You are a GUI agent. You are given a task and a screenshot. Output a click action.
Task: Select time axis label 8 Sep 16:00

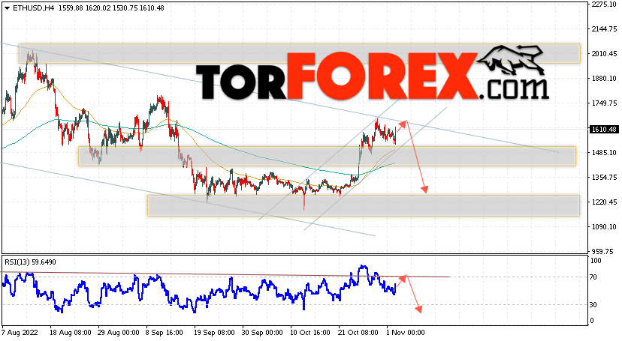[x=165, y=333]
